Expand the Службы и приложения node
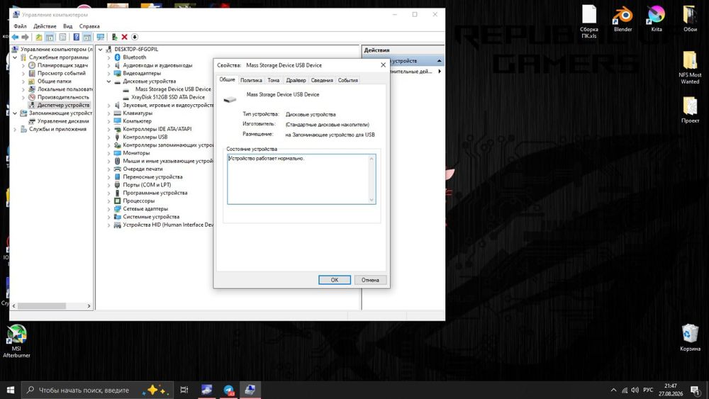 pyautogui.click(x=15, y=129)
